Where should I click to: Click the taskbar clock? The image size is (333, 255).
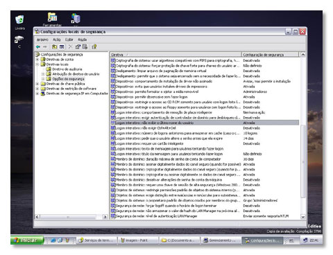[314, 240]
